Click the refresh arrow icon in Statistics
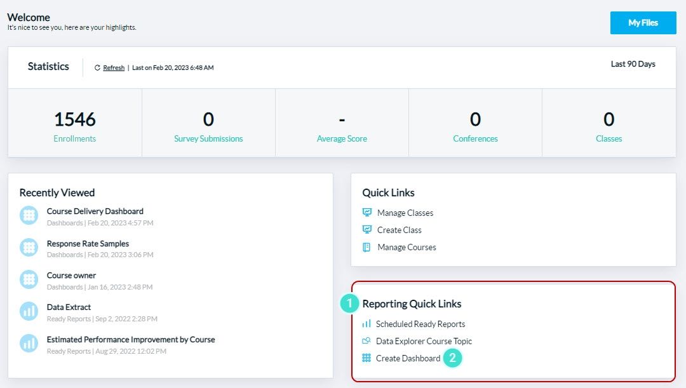This screenshot has height=388, width=686. [x=97, y=67]
